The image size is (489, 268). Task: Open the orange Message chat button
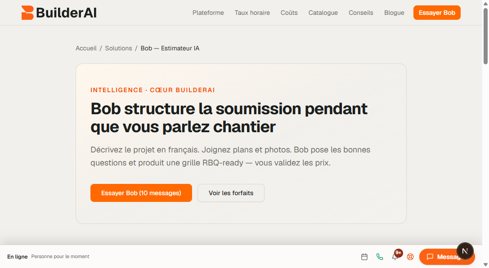[x=447, y=257]
